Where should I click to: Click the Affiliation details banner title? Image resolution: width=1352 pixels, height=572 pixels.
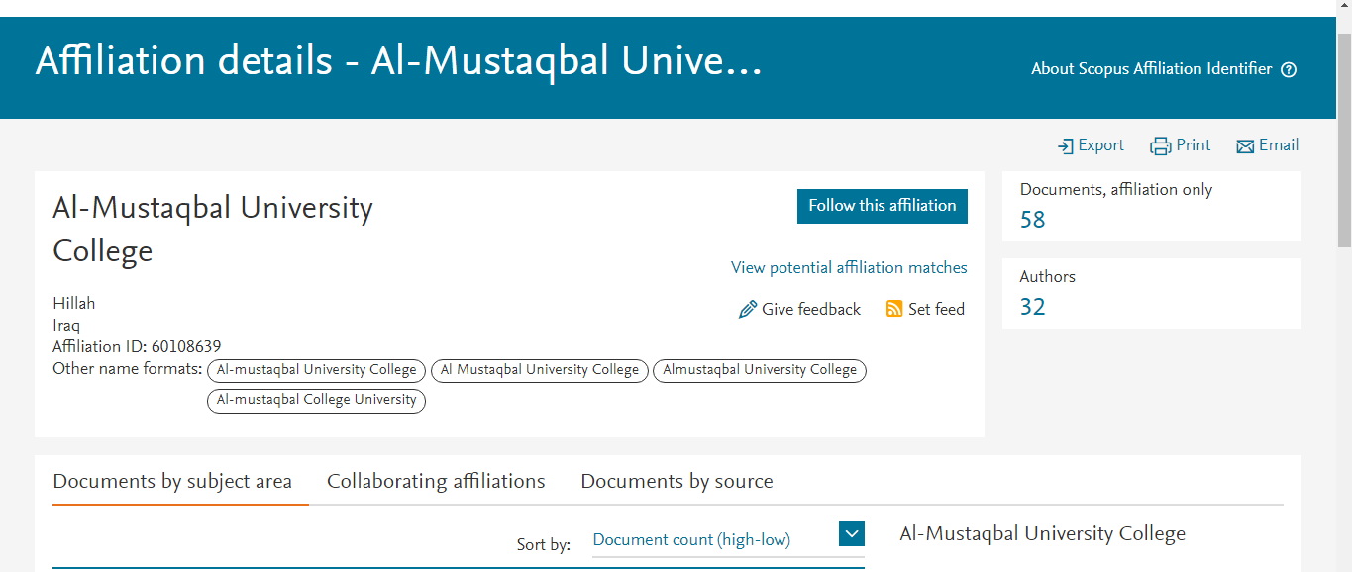[x=399, y=62]
